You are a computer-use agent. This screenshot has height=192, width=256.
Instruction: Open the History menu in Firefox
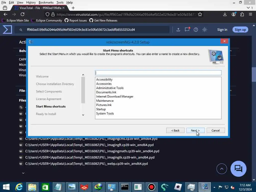pyautogui.click(x=31, y=2)
